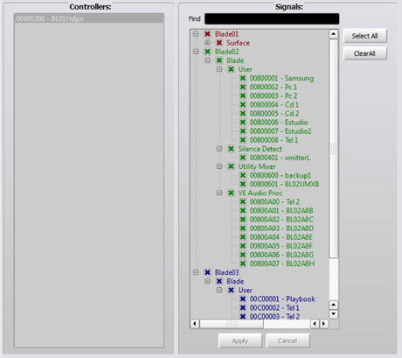The width and height of the screenshot is (402, 358).
Task: Click the Select All button
Action: pyautogui.click(x=365, y=36)
